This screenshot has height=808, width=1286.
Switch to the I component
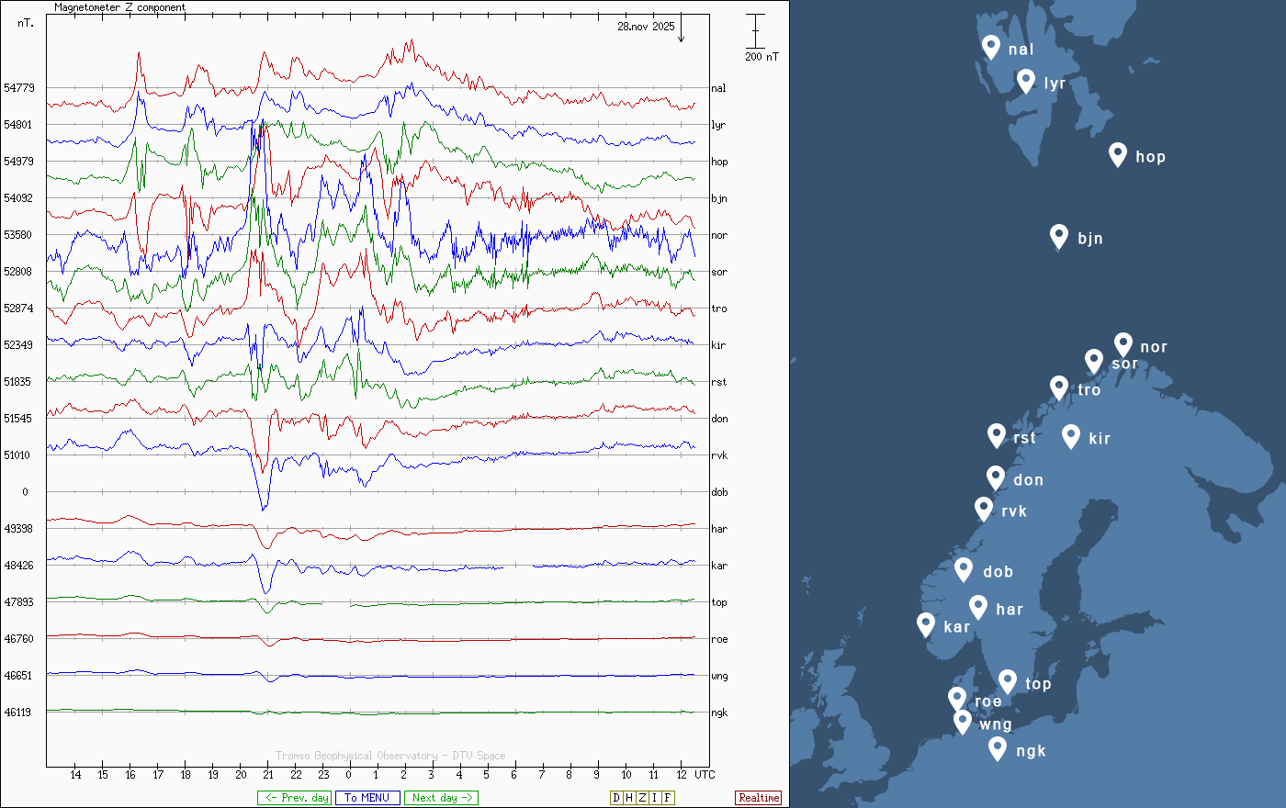tap(655, 798)
